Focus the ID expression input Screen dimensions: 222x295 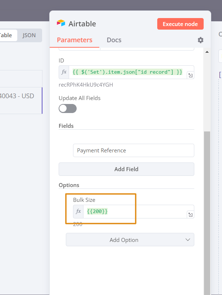[x=127, y=72]
